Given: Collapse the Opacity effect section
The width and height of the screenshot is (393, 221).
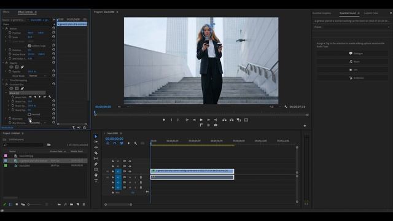Looking at the screenshot, I should 3,63.
